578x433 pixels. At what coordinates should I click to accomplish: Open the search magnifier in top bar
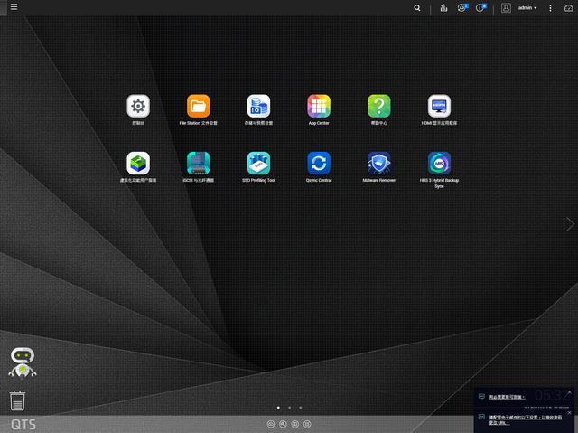tap(417, 8)
